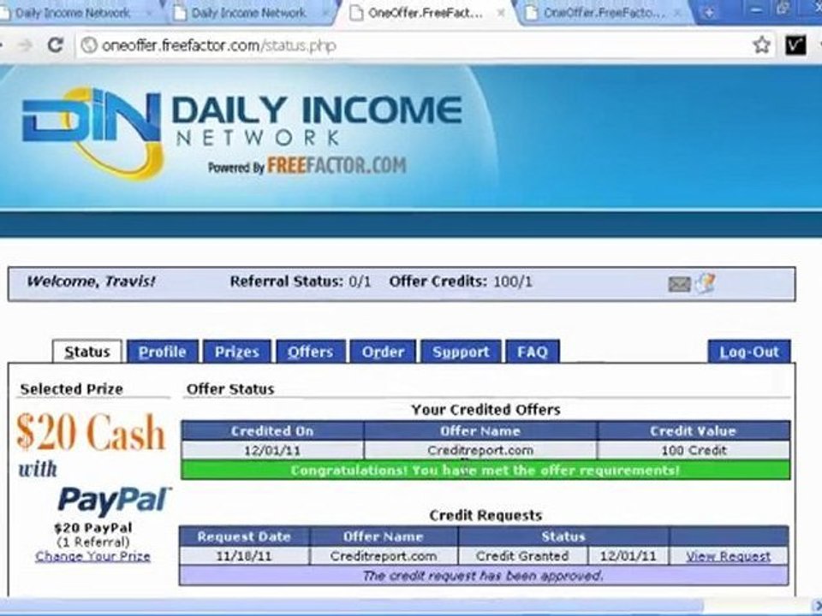Open a new browser tab
This screenshot has height=616, width=822.
coord(708,13)
